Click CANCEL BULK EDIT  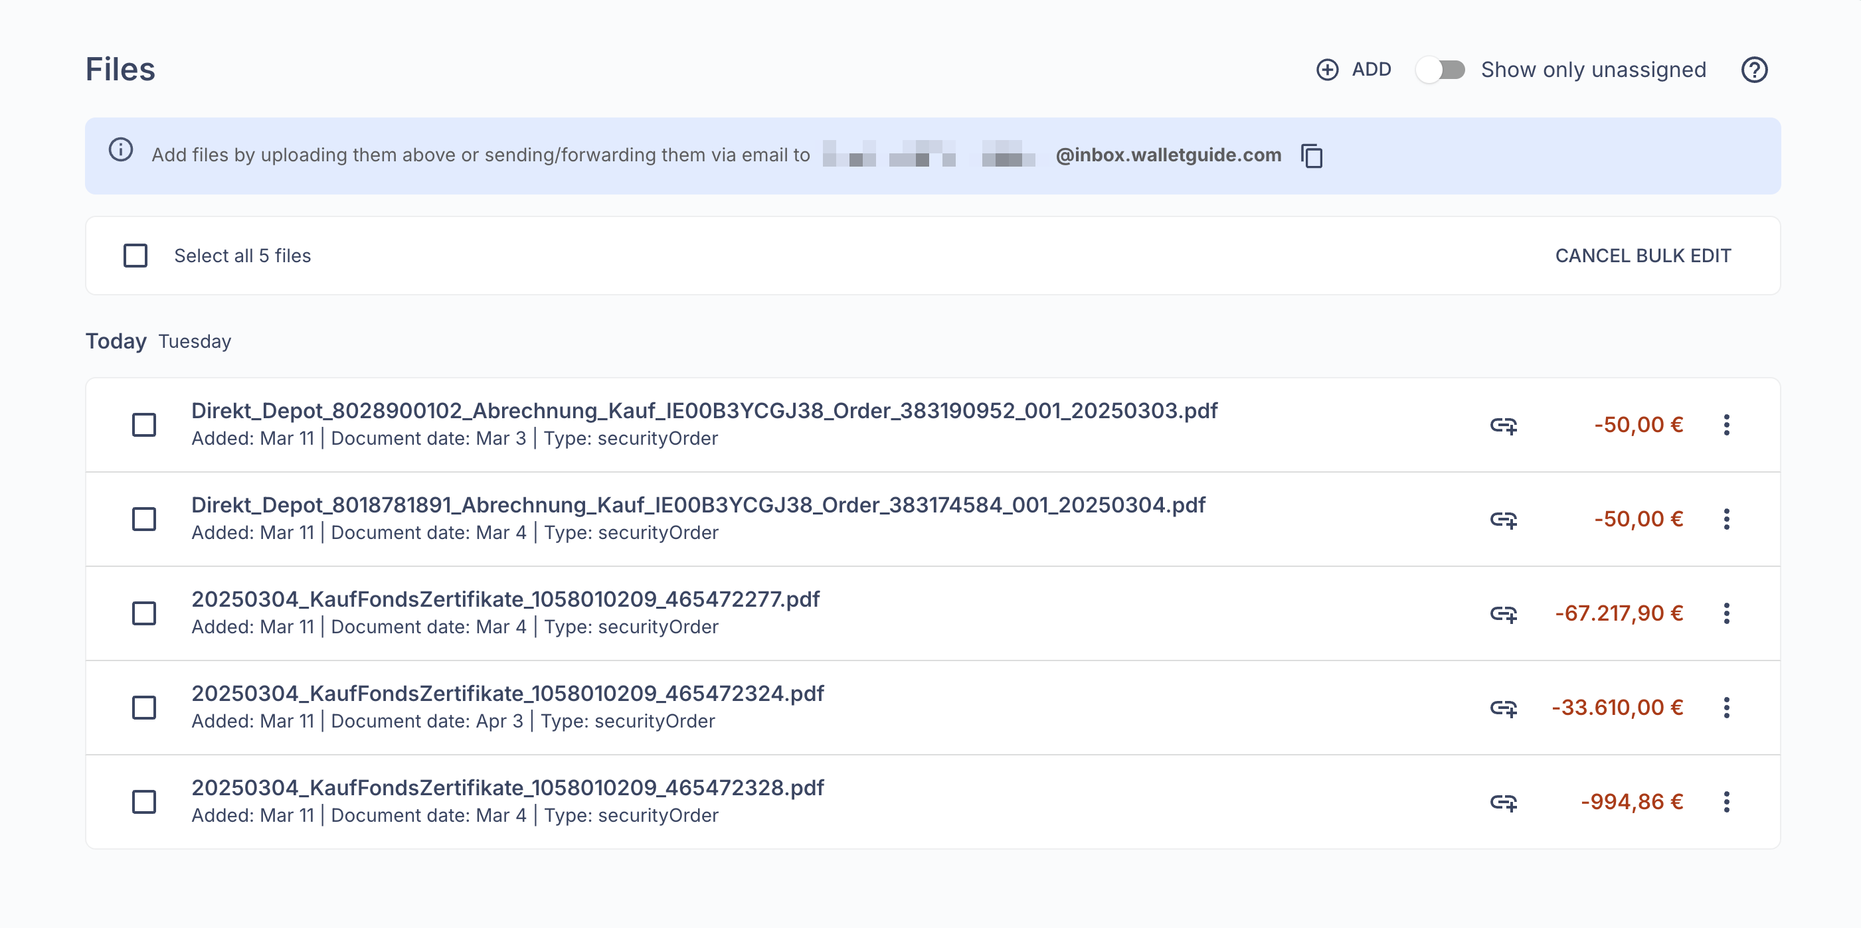[1642, 256]
